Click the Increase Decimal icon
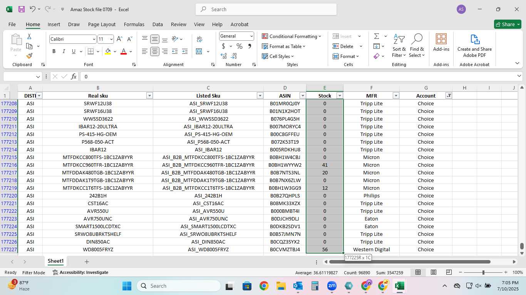 (x=224, y=56)
